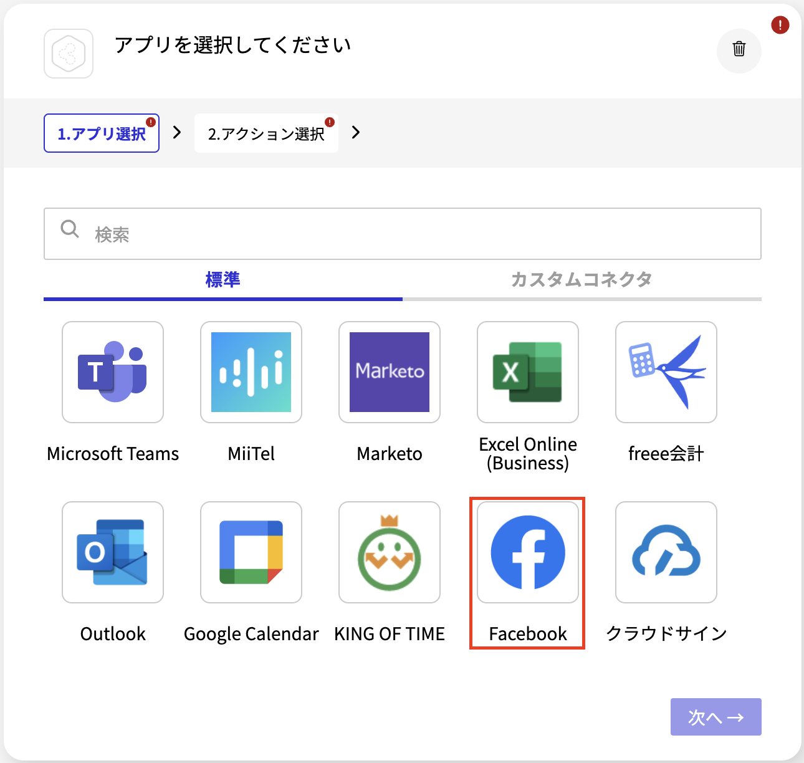Viewport: 804px width, 763px height.
Task: Click the 次へ button
Action: [x=716, y=717]
